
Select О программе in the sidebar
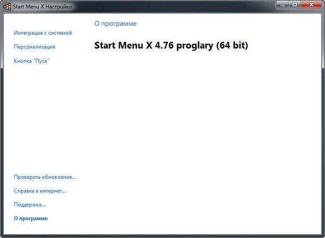click(x=31, y=219)
